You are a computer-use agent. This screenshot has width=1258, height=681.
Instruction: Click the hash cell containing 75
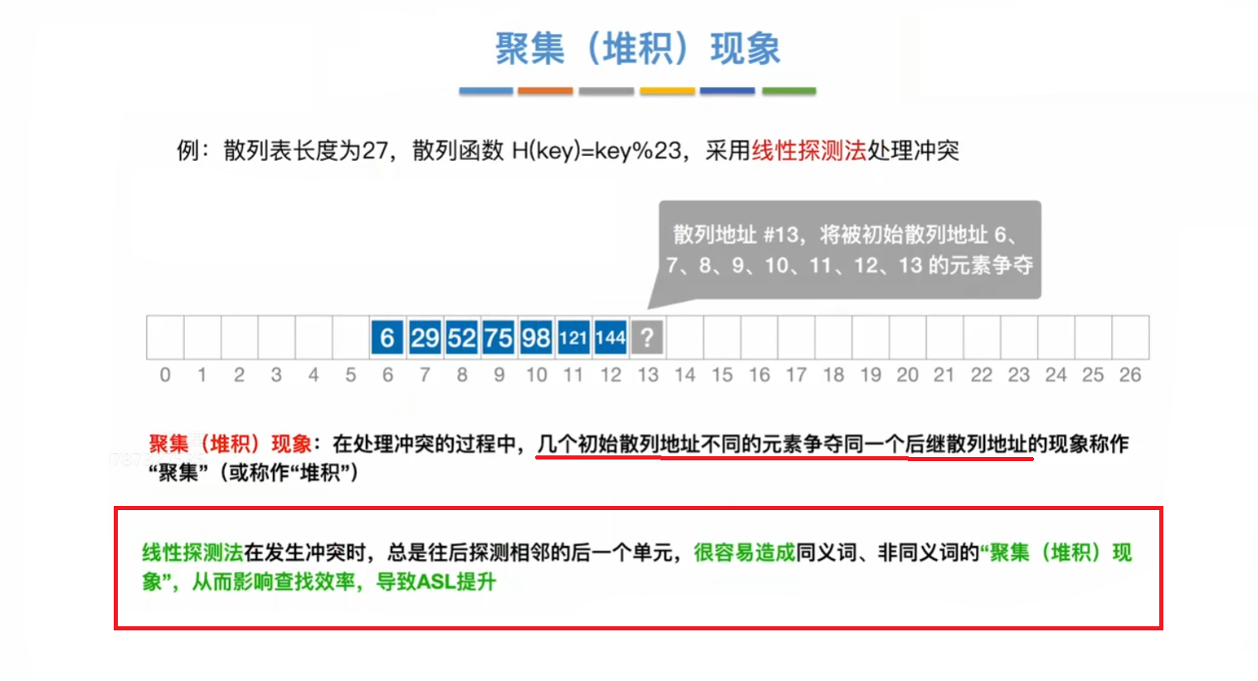point(499,337)
